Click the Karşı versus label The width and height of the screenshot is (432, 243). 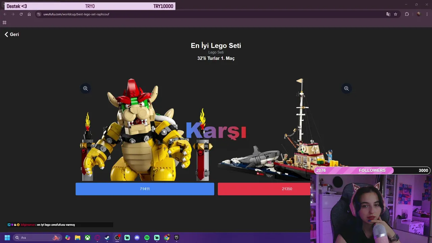click(x=216, y=131)
